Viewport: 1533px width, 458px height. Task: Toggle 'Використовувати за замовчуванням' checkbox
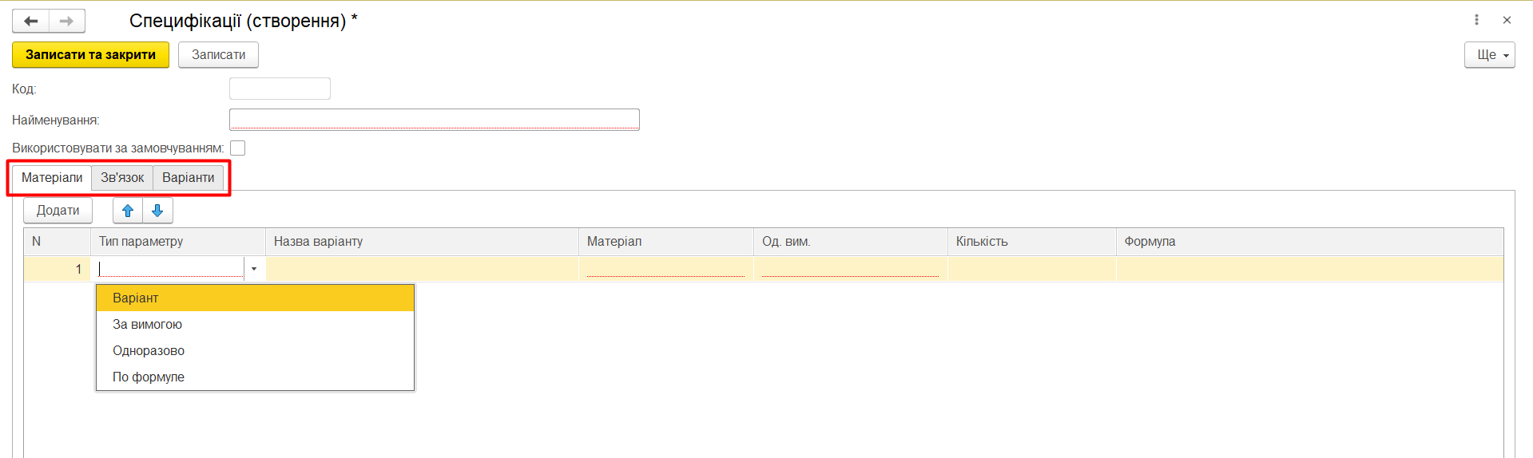pos(237,148)
